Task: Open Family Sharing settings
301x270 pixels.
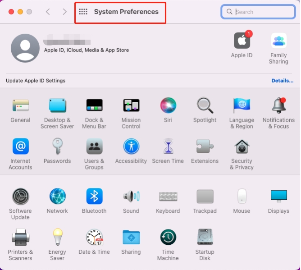Action: coord(278,41)
